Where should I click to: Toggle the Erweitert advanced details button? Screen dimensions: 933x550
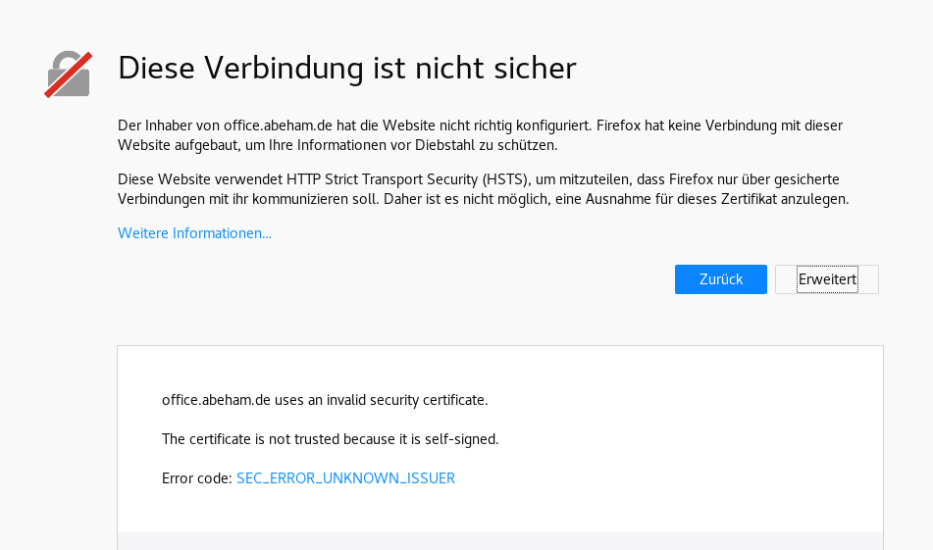tap(826, 279)
